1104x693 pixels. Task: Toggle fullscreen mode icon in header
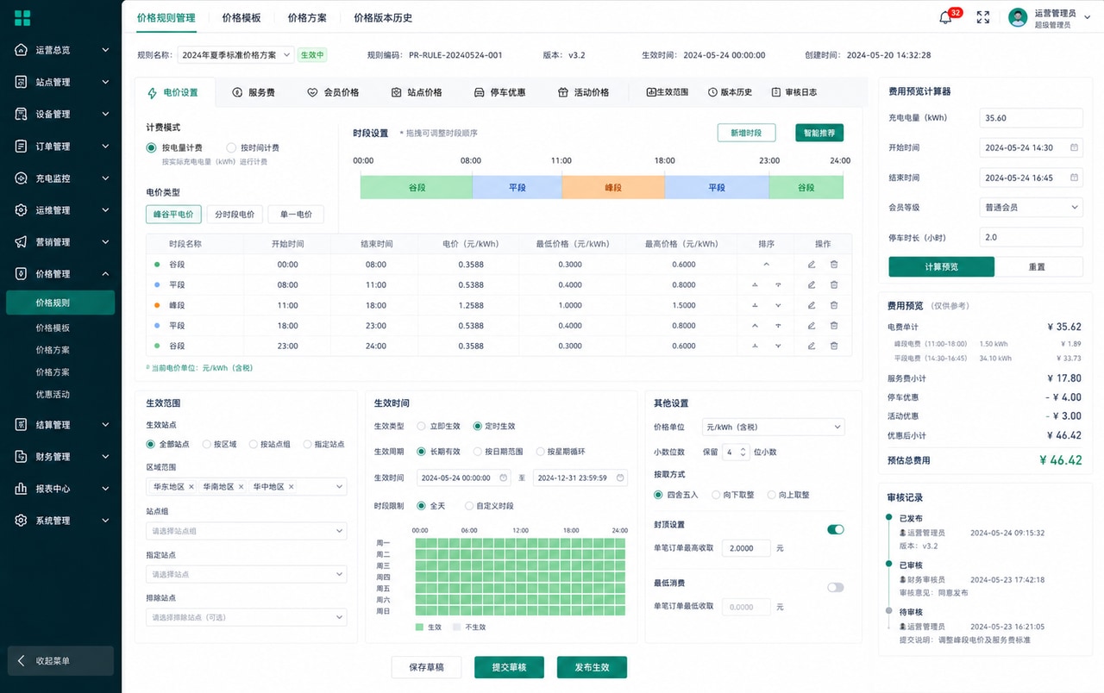pos(983,17)
